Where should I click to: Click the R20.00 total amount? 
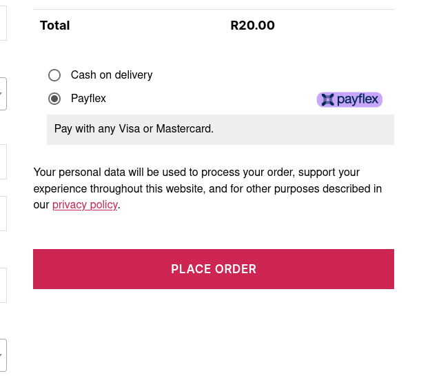(253, 26)
